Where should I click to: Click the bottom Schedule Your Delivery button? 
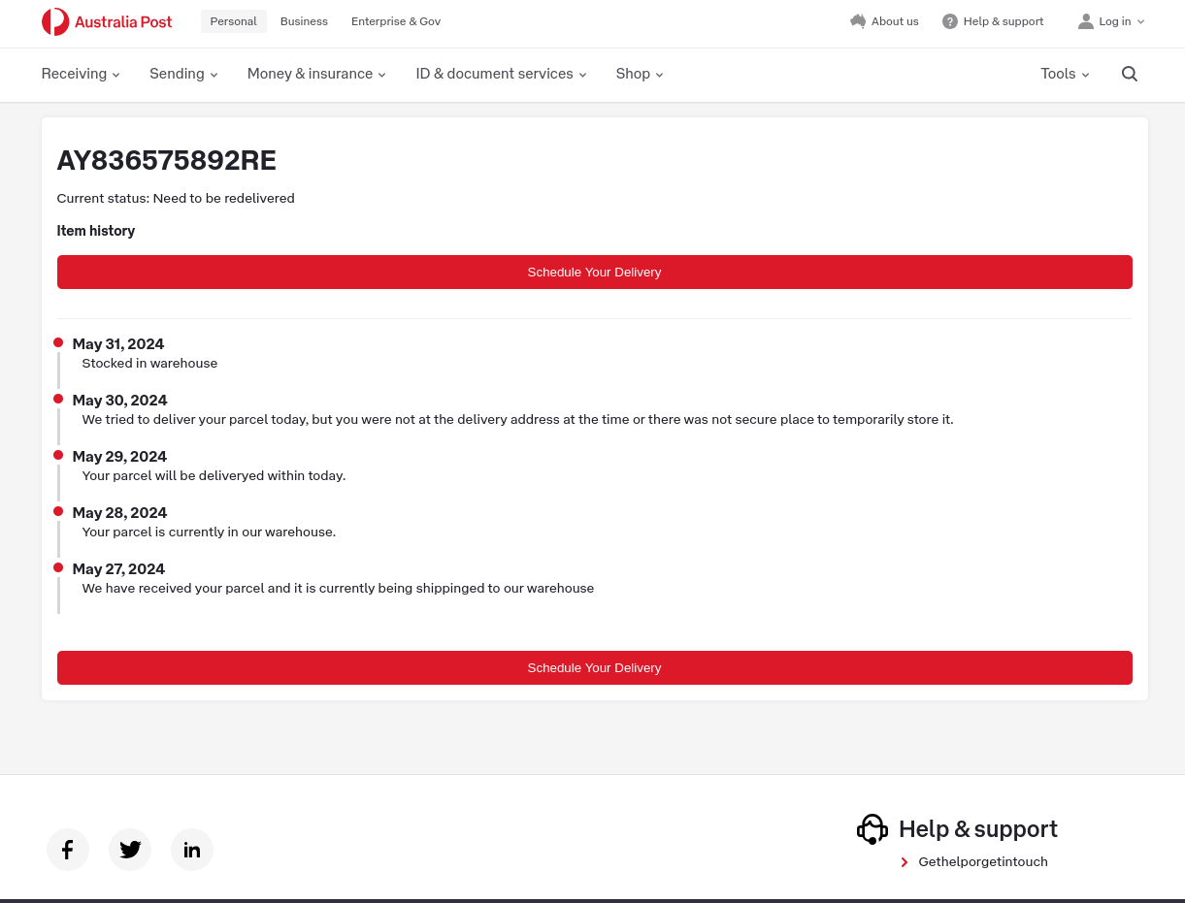[594, 667]
